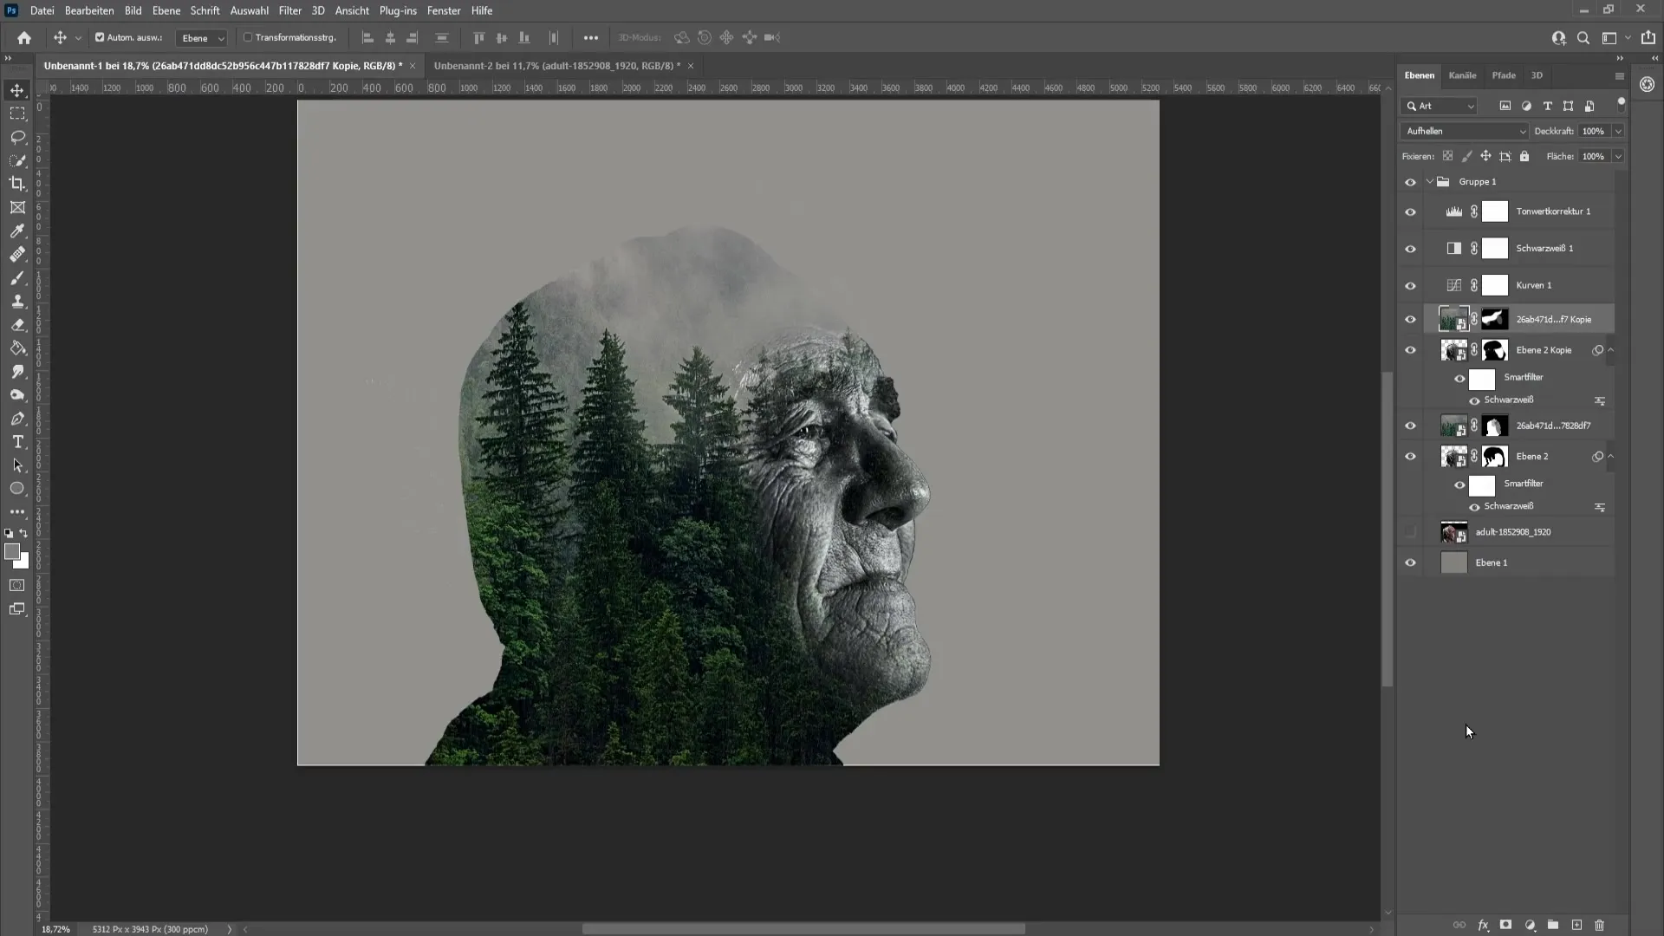The image size is (1664, 936).
Task: Select the Brush tool
Action: tap(17, 278)
